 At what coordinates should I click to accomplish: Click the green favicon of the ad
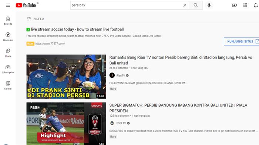(28, 29)
